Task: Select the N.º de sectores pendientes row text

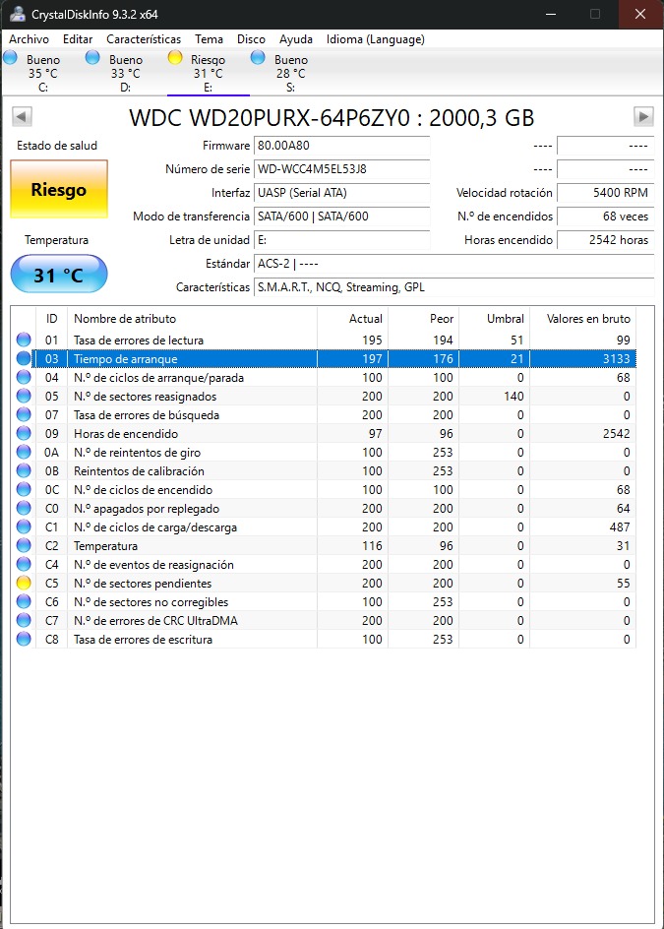Action: (143, 584)
